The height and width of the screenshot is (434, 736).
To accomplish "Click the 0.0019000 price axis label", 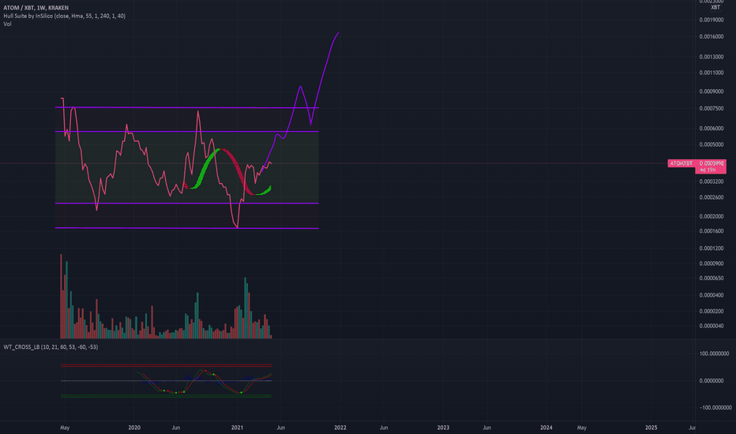I will (711, 21).
